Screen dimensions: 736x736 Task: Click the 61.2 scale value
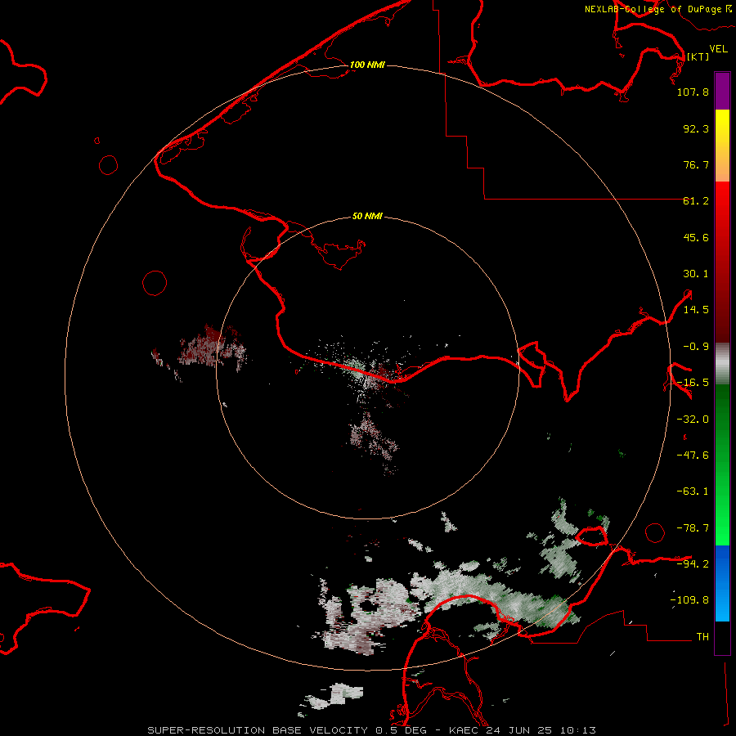(x=696, y=201)
